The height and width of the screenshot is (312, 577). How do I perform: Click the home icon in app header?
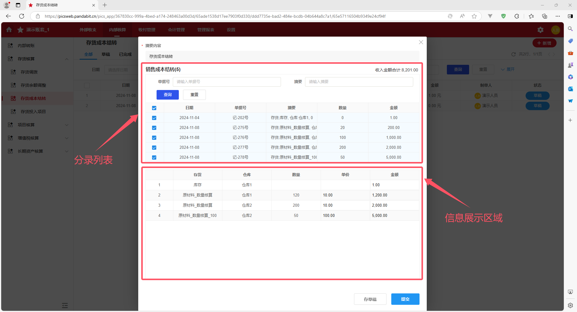pos(9,30)
